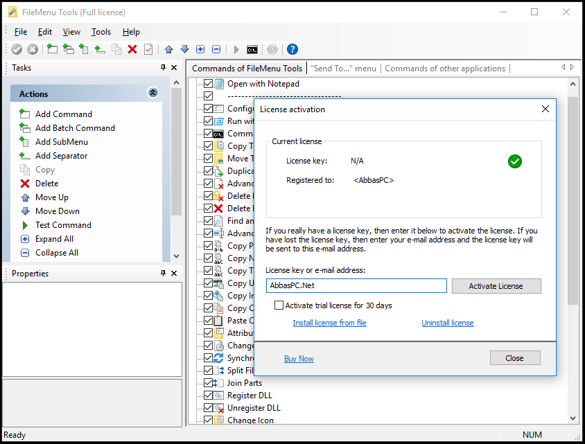585x444 pixels.
Task: Open the Tools menu
Action: click(101, 32)
